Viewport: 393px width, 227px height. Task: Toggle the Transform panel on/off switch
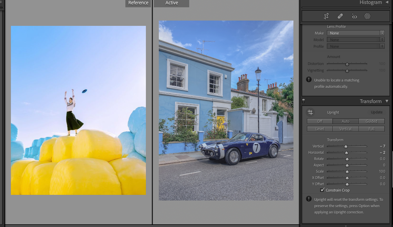click(304, 101)
